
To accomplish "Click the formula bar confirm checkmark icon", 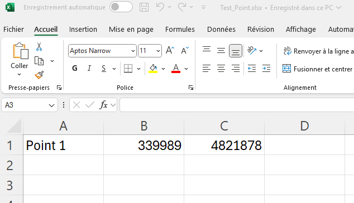I will (x=90, y=105).
